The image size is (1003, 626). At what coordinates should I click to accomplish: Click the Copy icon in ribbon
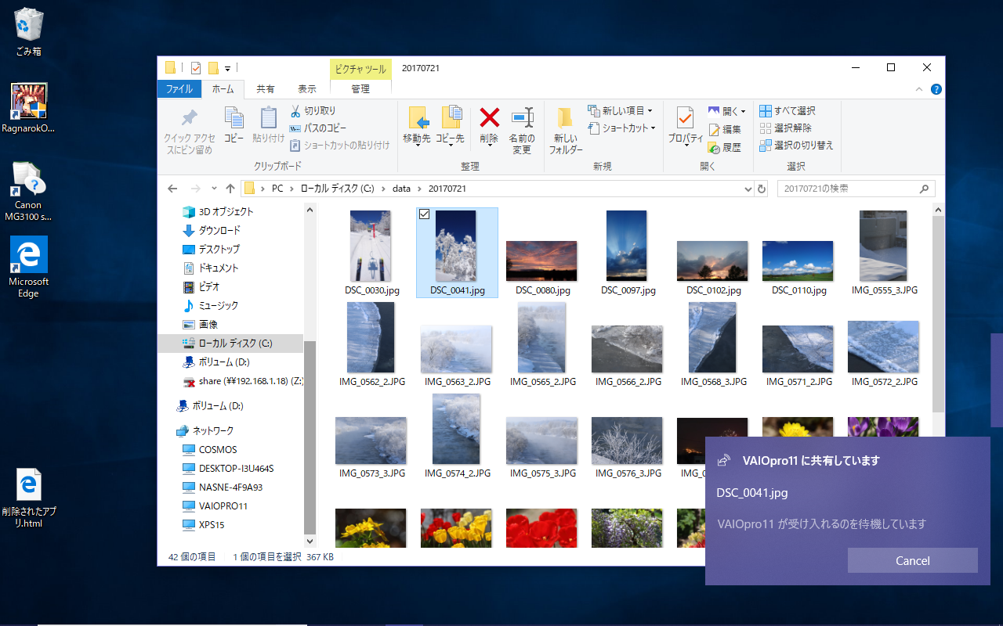(x=234, y=117)
